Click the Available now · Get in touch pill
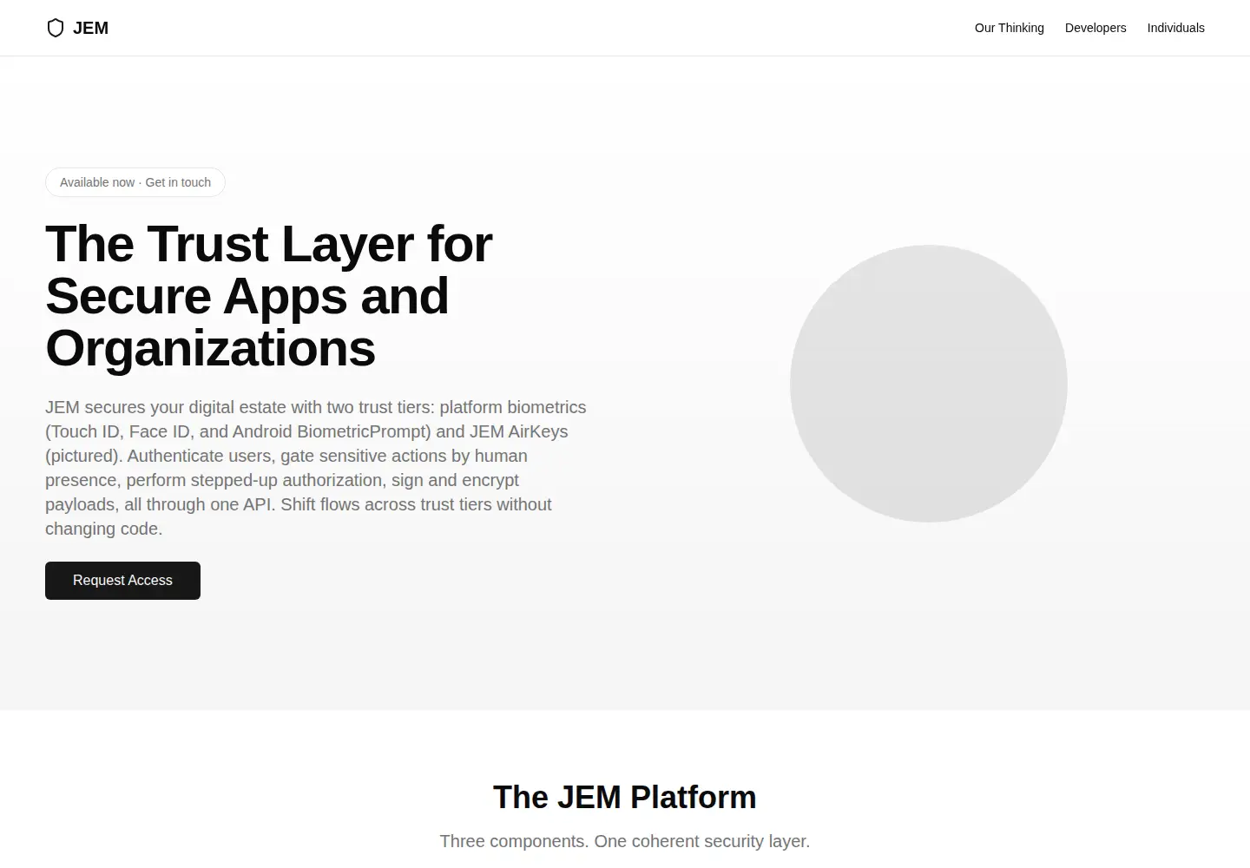 pos(135,182)
